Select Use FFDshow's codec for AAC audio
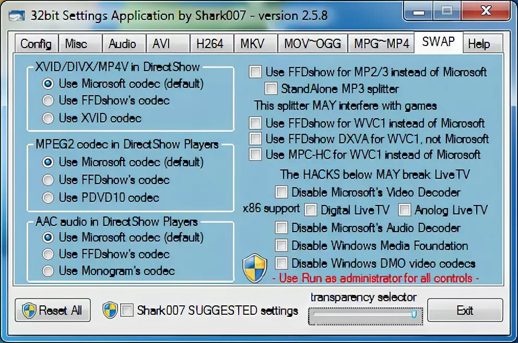 [x=106, y=254]
